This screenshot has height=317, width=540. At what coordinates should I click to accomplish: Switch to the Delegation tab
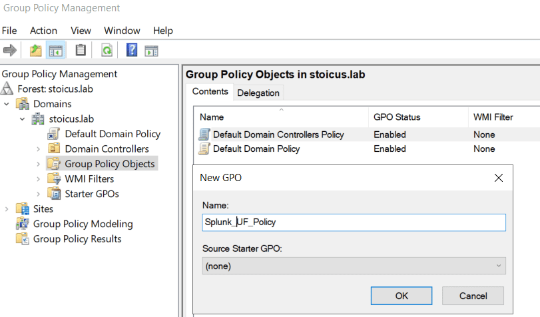[x=258, y=93]
